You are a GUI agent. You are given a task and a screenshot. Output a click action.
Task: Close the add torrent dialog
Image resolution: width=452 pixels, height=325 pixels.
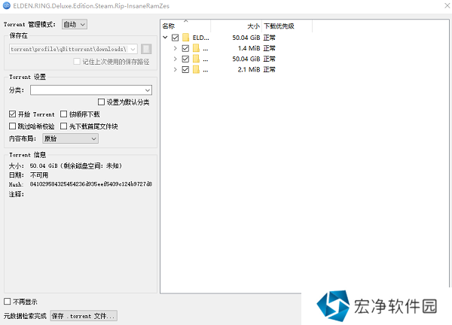tap(447, 5)
